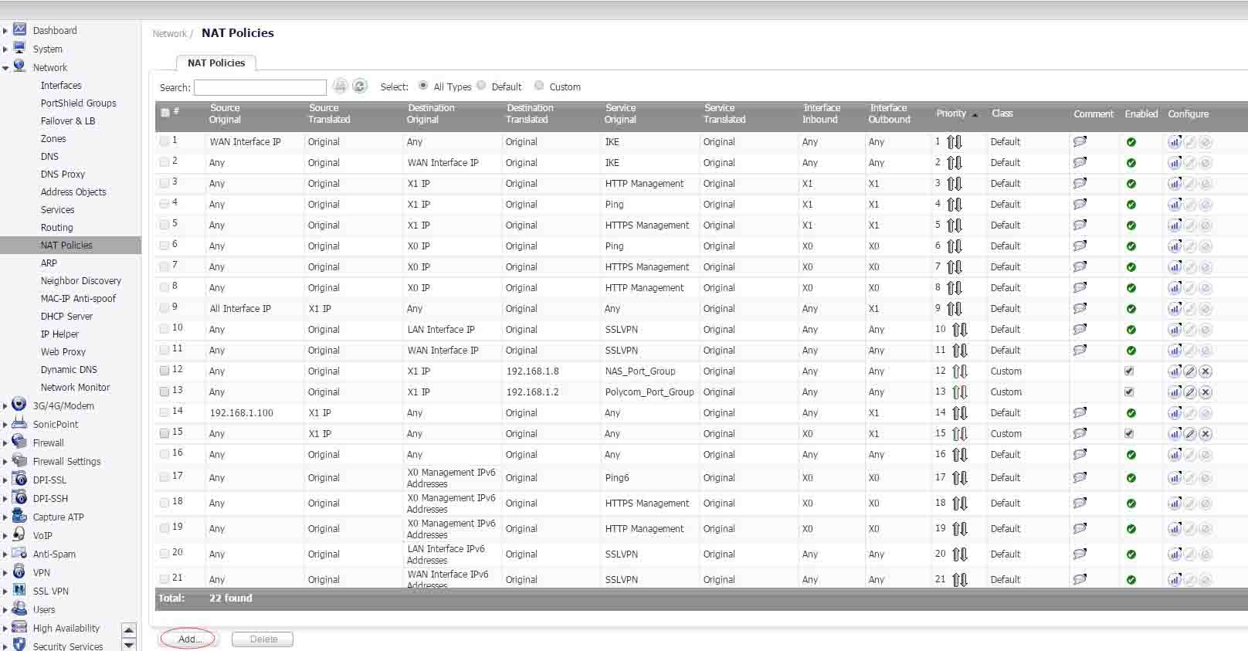This screenshot has height=651, width=1248.
Task: Delete NAT policy 15 with X icon
Action: coord(1206,434)
